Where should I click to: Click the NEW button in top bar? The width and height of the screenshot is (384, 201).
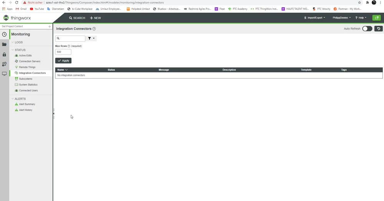coord(95,18)
